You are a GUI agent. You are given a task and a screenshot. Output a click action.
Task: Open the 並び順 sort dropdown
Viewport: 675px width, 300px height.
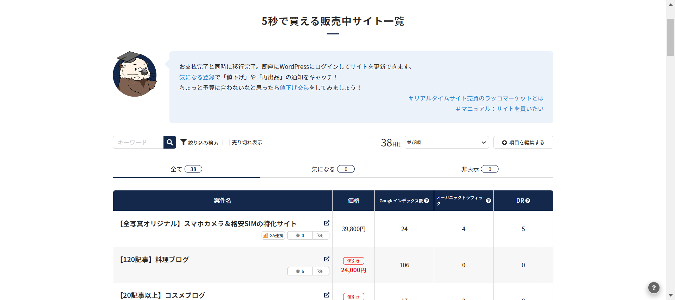pos(446,142)
